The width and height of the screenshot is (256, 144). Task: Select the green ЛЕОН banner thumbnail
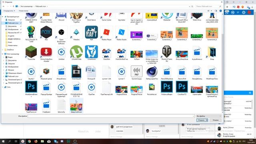tap(197, 36)
